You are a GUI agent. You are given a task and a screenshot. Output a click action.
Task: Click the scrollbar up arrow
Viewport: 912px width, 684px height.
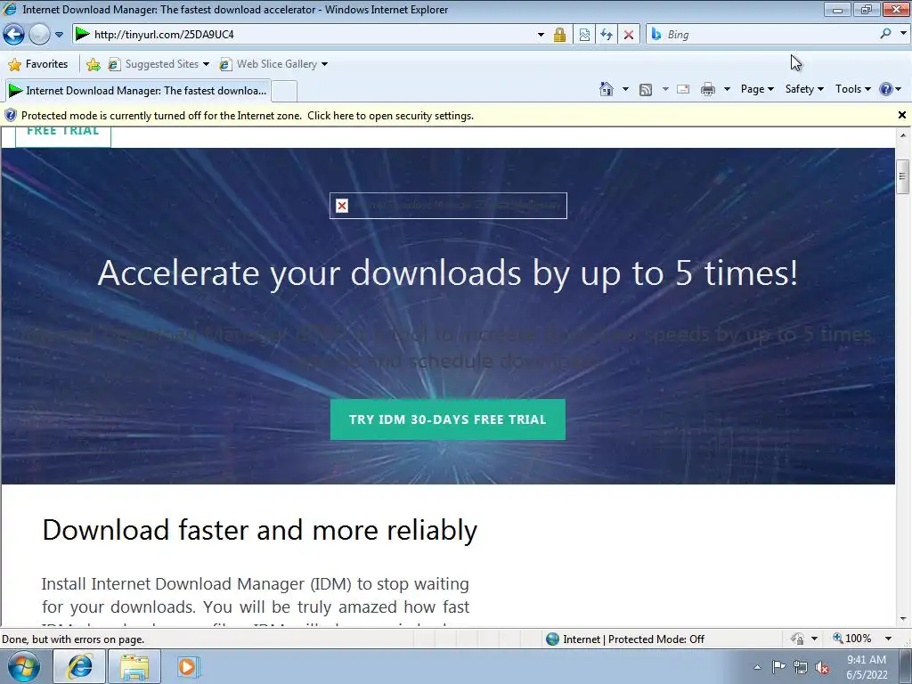[x=903, y=135]
